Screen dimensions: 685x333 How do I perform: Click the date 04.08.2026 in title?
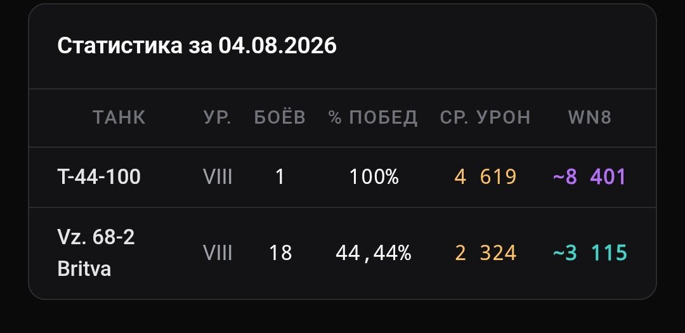(277, 46)
